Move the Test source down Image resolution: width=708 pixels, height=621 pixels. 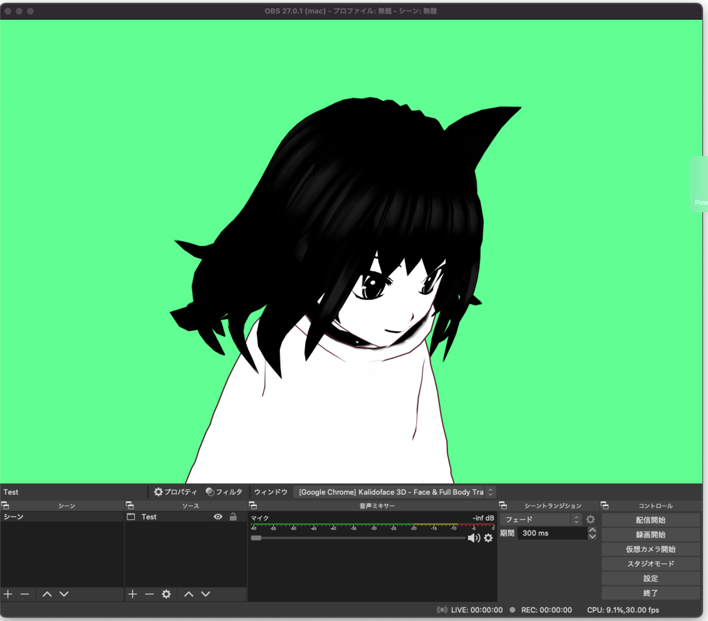click(x=205, y=594)
